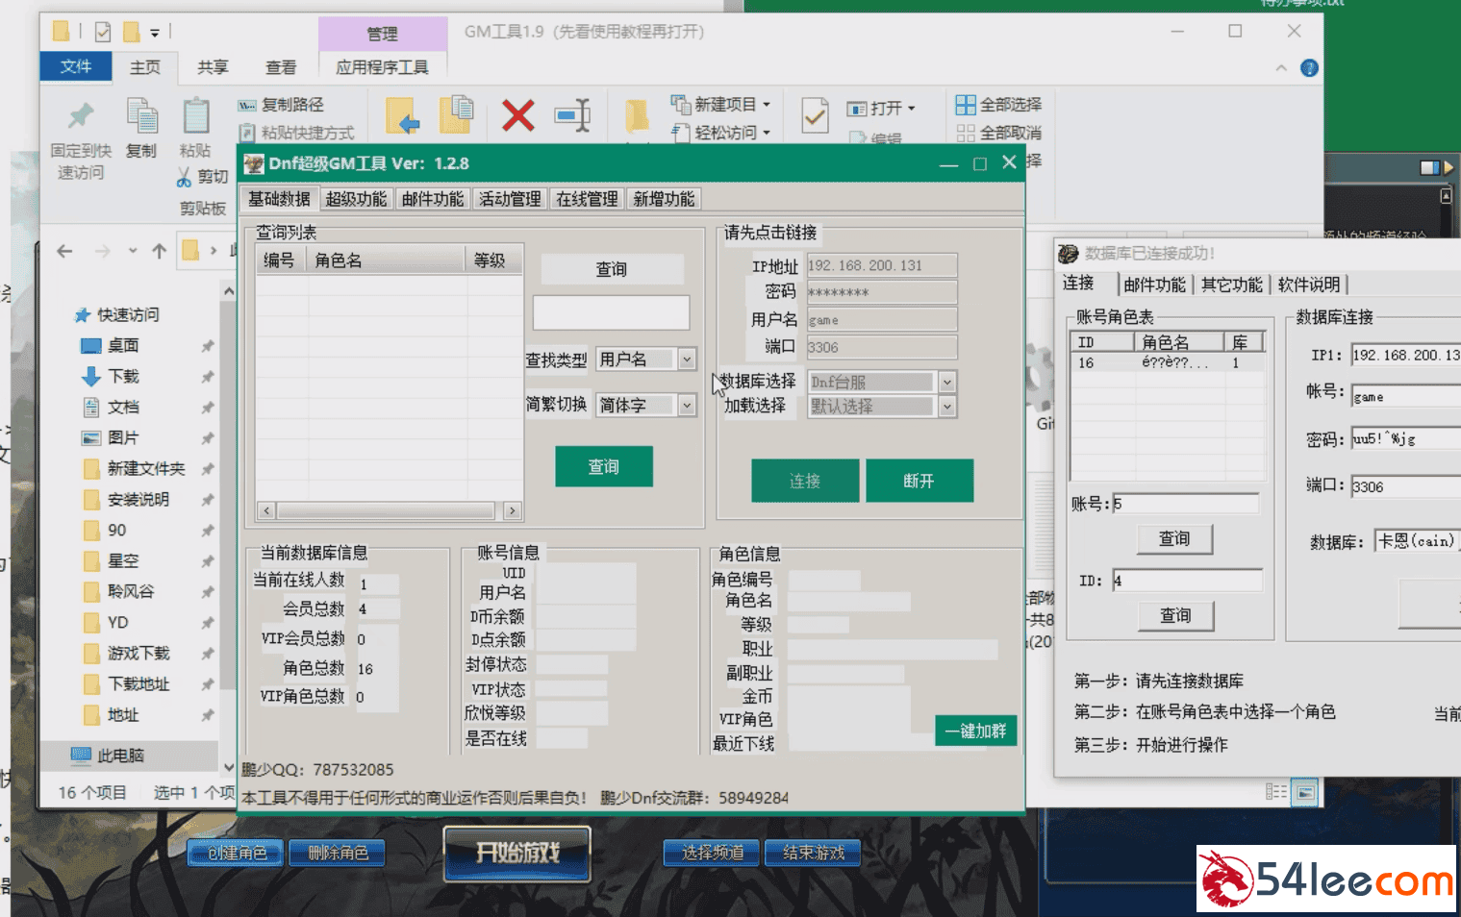Screen dimensions: 1461x917
Task: Click the green 查询 button
Action: point(604,466)
